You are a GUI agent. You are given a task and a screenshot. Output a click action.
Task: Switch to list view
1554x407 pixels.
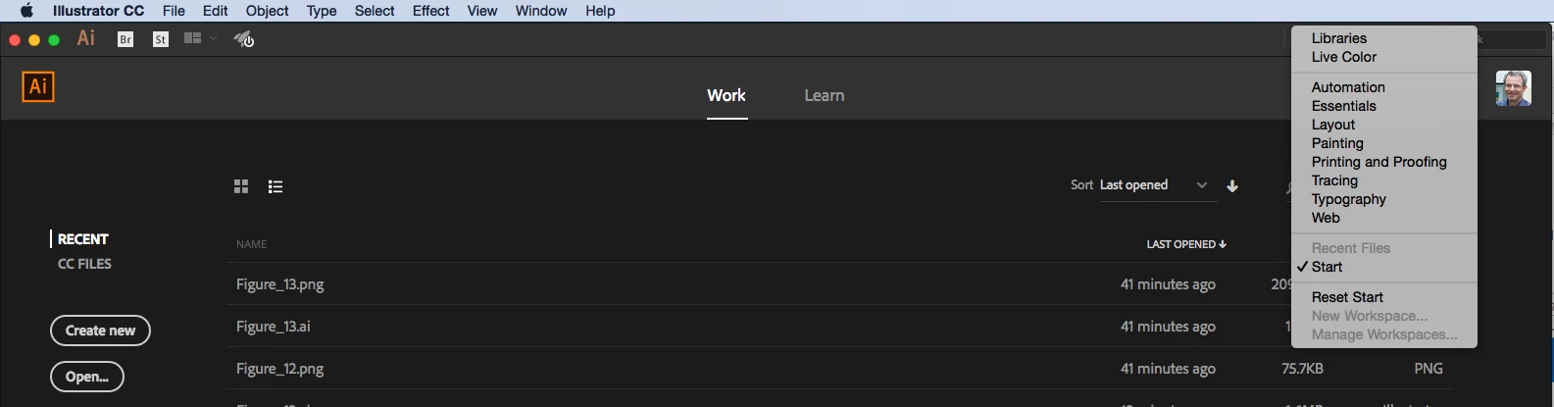pyautogui.click(x=276, y=186)
